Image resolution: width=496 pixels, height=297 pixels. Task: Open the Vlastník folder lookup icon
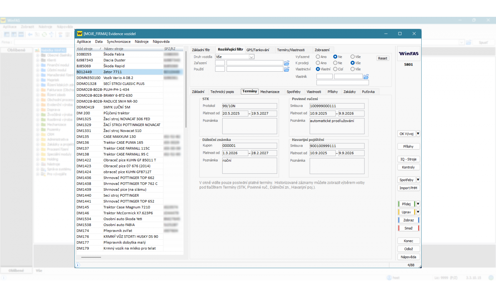coord(366,77)
